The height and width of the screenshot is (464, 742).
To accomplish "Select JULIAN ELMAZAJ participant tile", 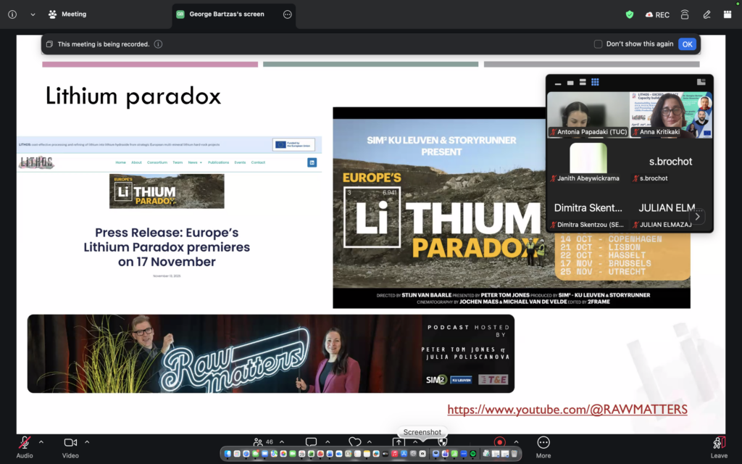I will (x=671, y=207).
